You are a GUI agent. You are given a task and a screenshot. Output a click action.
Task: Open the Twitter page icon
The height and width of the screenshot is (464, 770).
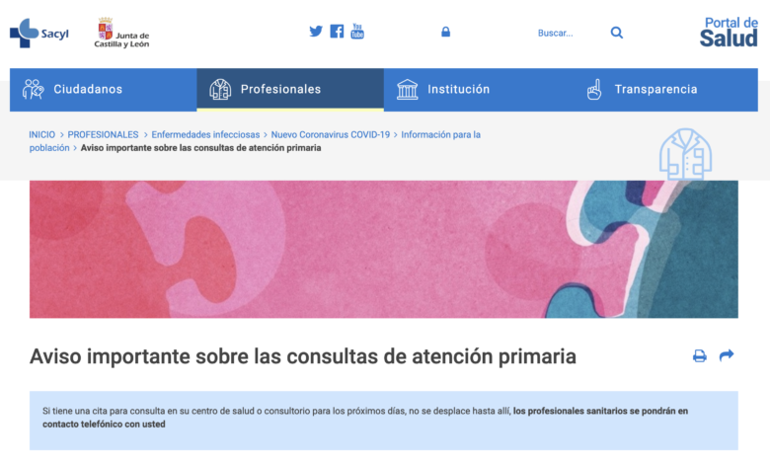[x=316, y=31]
